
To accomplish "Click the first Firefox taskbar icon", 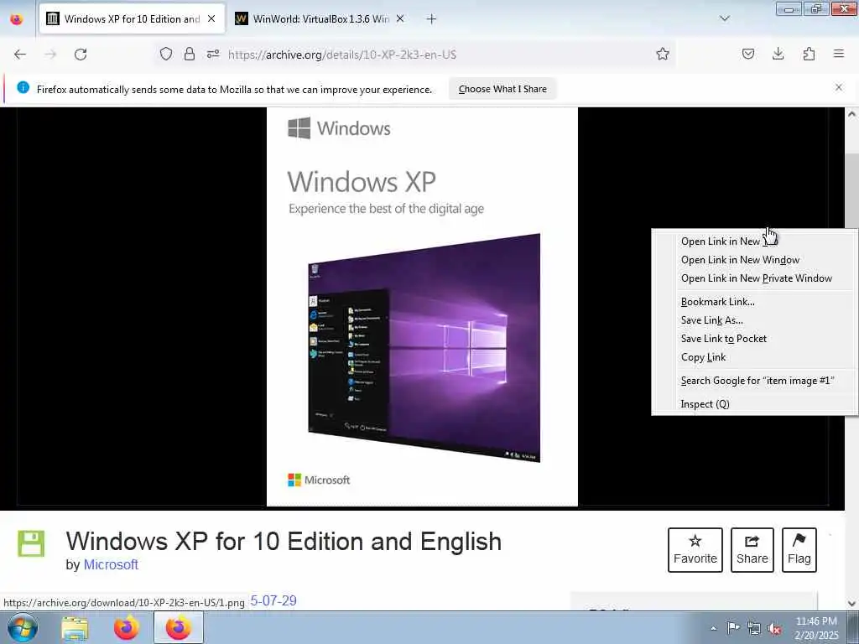I will pos(127,627).
